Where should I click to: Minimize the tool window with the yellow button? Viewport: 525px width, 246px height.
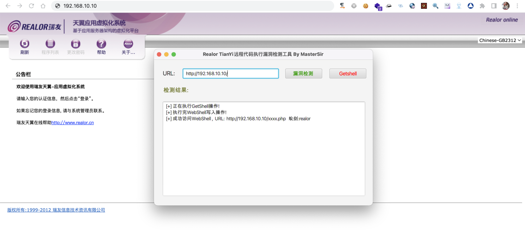[166, 54]
